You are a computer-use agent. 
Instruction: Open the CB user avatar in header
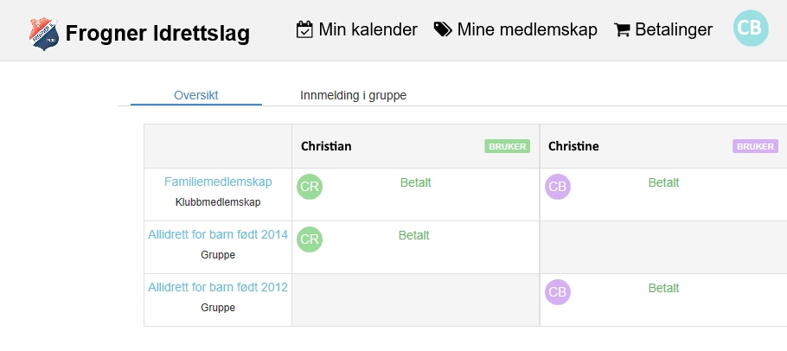tap(751, 28)
